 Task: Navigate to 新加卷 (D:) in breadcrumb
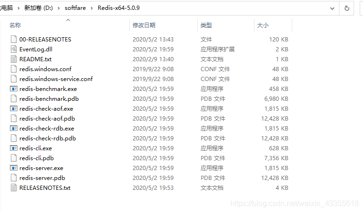click(38, 8)
